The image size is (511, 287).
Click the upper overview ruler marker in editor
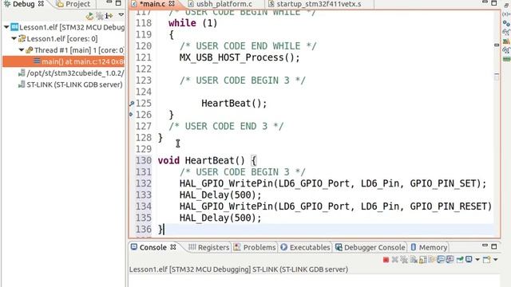[x=497, y=45]
